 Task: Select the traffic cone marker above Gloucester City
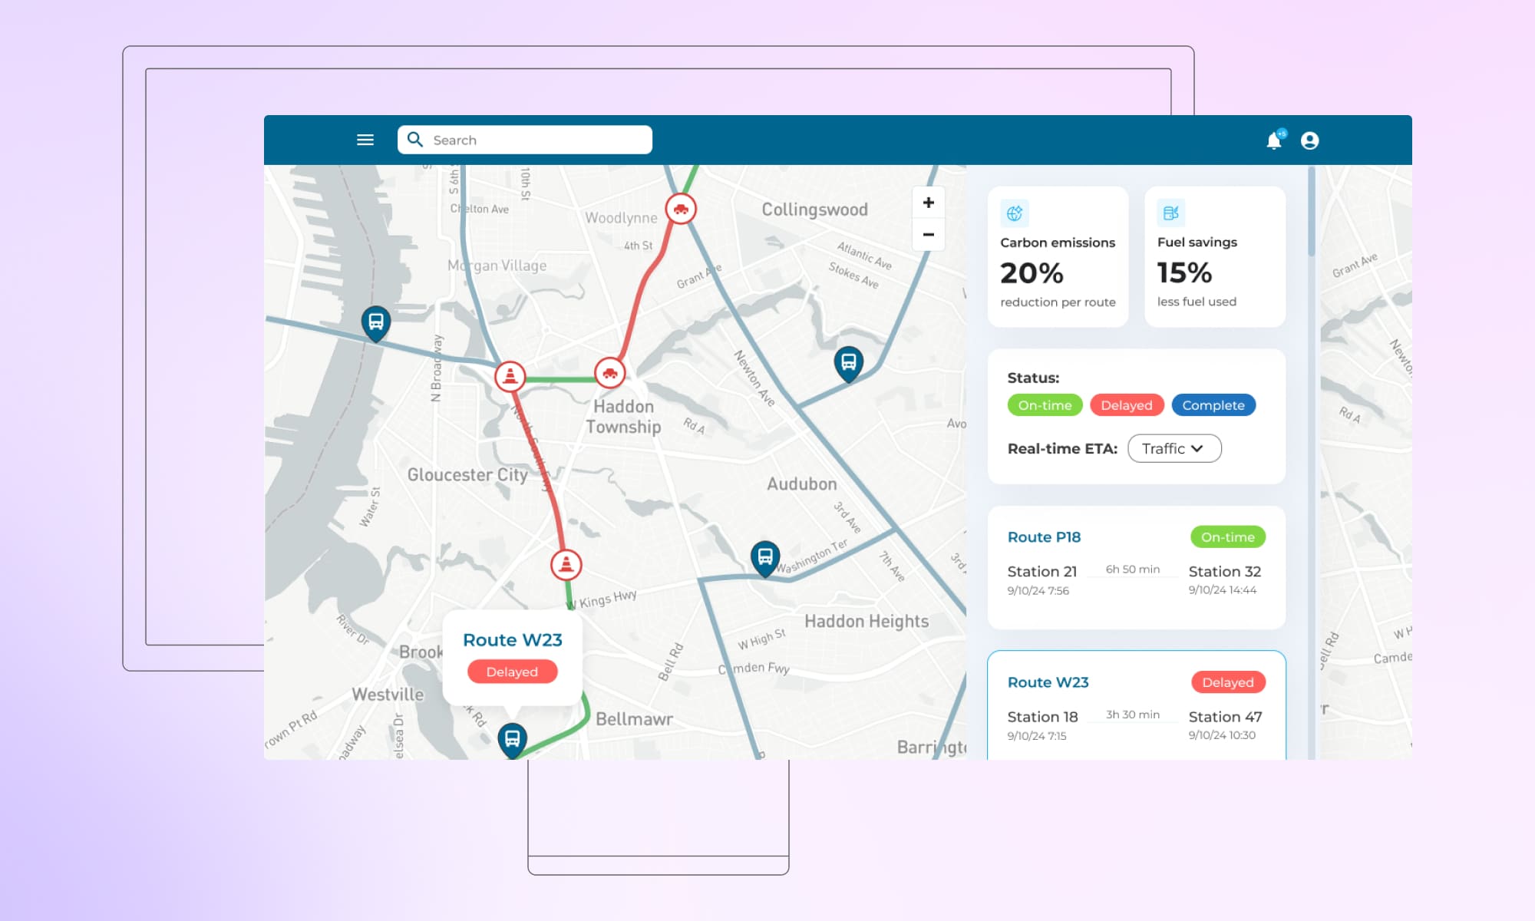[510, 376]
